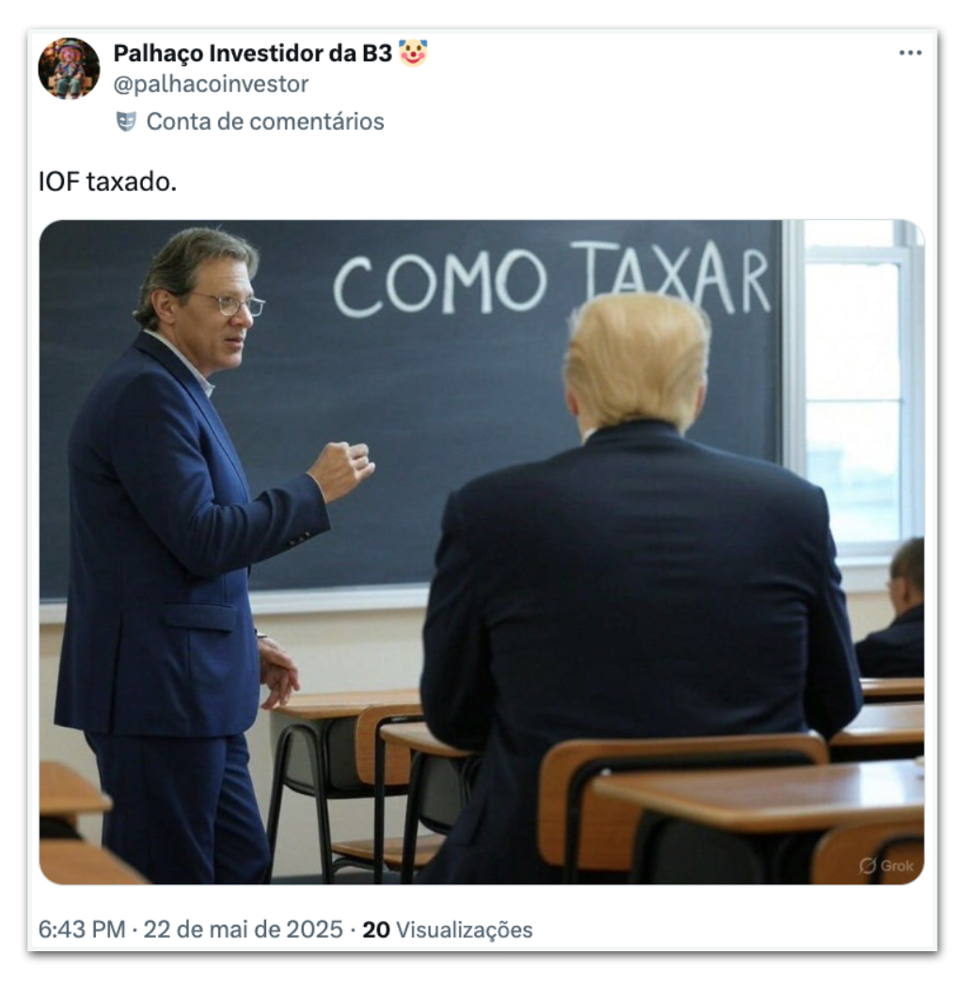This screenshot has width=978, height=986.
Task: Open the 20 Visualizações view count
Action: (x=448, y=930)
